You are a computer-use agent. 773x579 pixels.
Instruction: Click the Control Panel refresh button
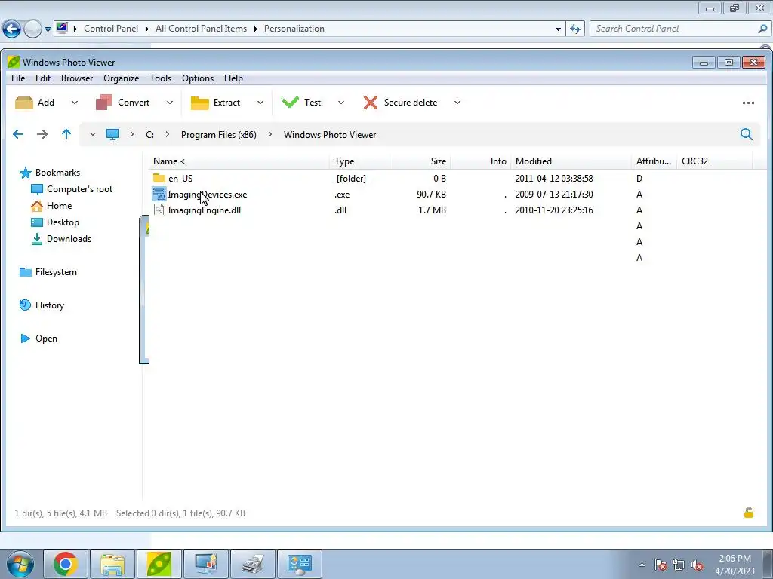pos(575,29)
